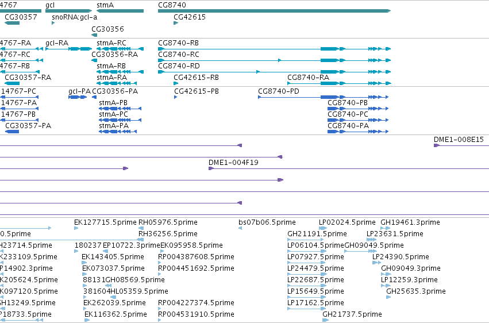489x323 pixels.
Task: Select EST EK095958.5prime
Action: [x=162, y=251]
